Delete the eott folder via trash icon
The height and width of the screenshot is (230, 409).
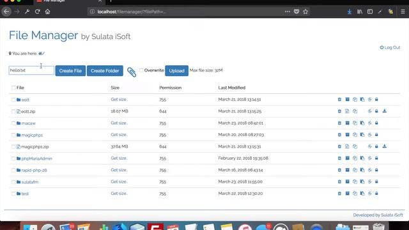click(339, 100)
